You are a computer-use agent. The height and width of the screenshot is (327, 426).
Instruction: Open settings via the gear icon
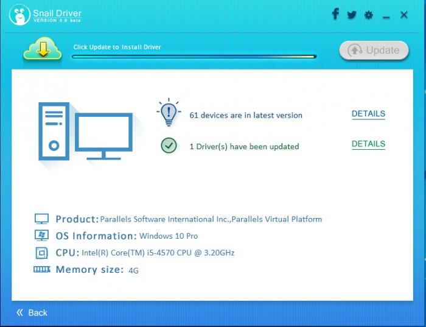[x=369, y=15]
